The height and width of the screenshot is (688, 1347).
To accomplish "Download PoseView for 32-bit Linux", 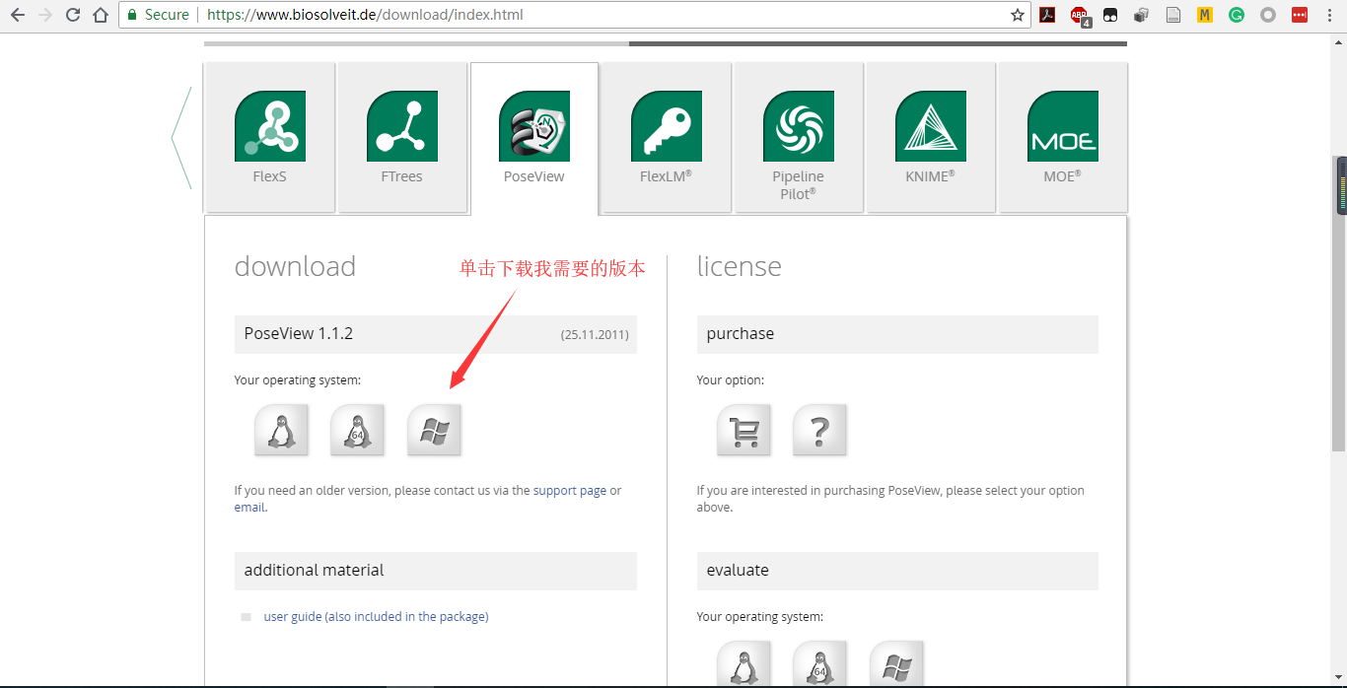I will point(281,431).
